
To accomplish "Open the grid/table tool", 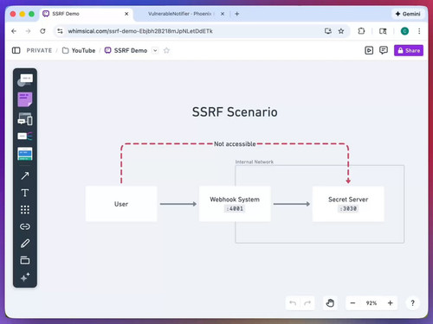I will 25,210.
